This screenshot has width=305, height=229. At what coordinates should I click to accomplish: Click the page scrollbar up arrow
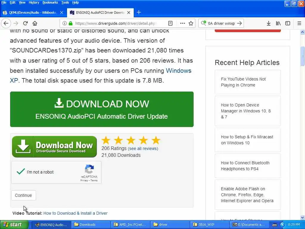click(x=302, y=32)
